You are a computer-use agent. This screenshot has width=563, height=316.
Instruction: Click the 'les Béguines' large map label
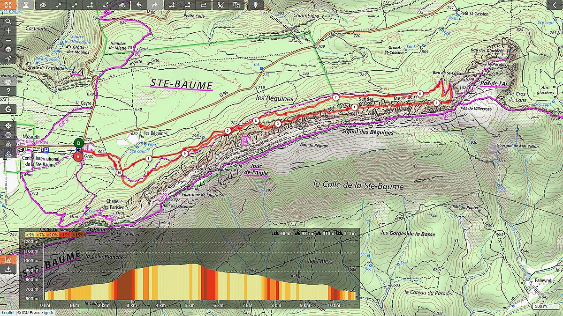tap(275, 99)
